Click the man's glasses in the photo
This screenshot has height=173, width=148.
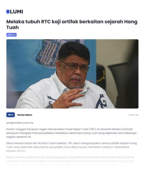75,66
